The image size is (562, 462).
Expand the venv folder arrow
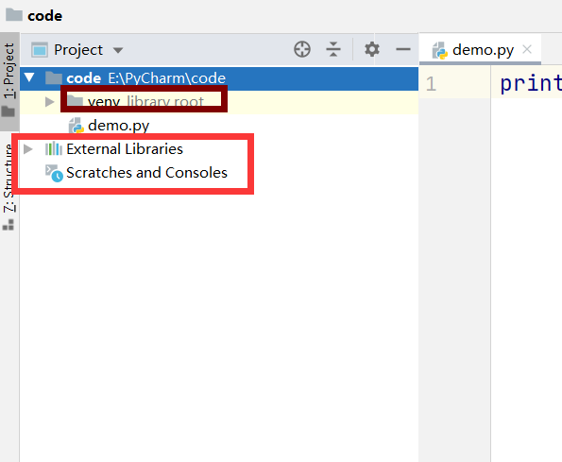pyautogui.click(x=49, y=102)
